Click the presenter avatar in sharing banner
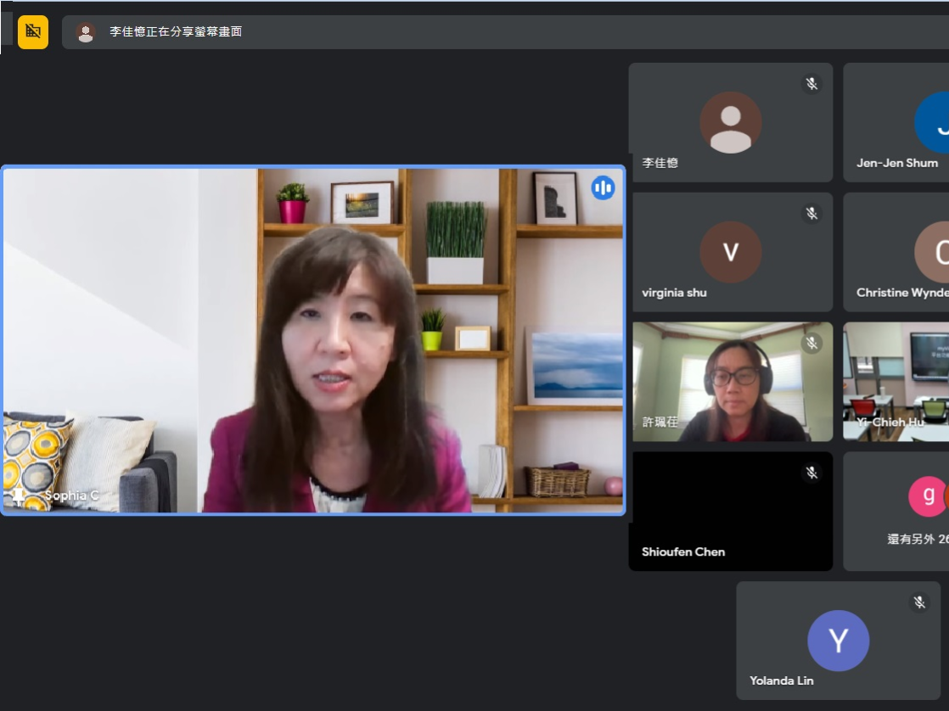The height and width of the screenshot is (711, 949). click(x=86, y=32)
